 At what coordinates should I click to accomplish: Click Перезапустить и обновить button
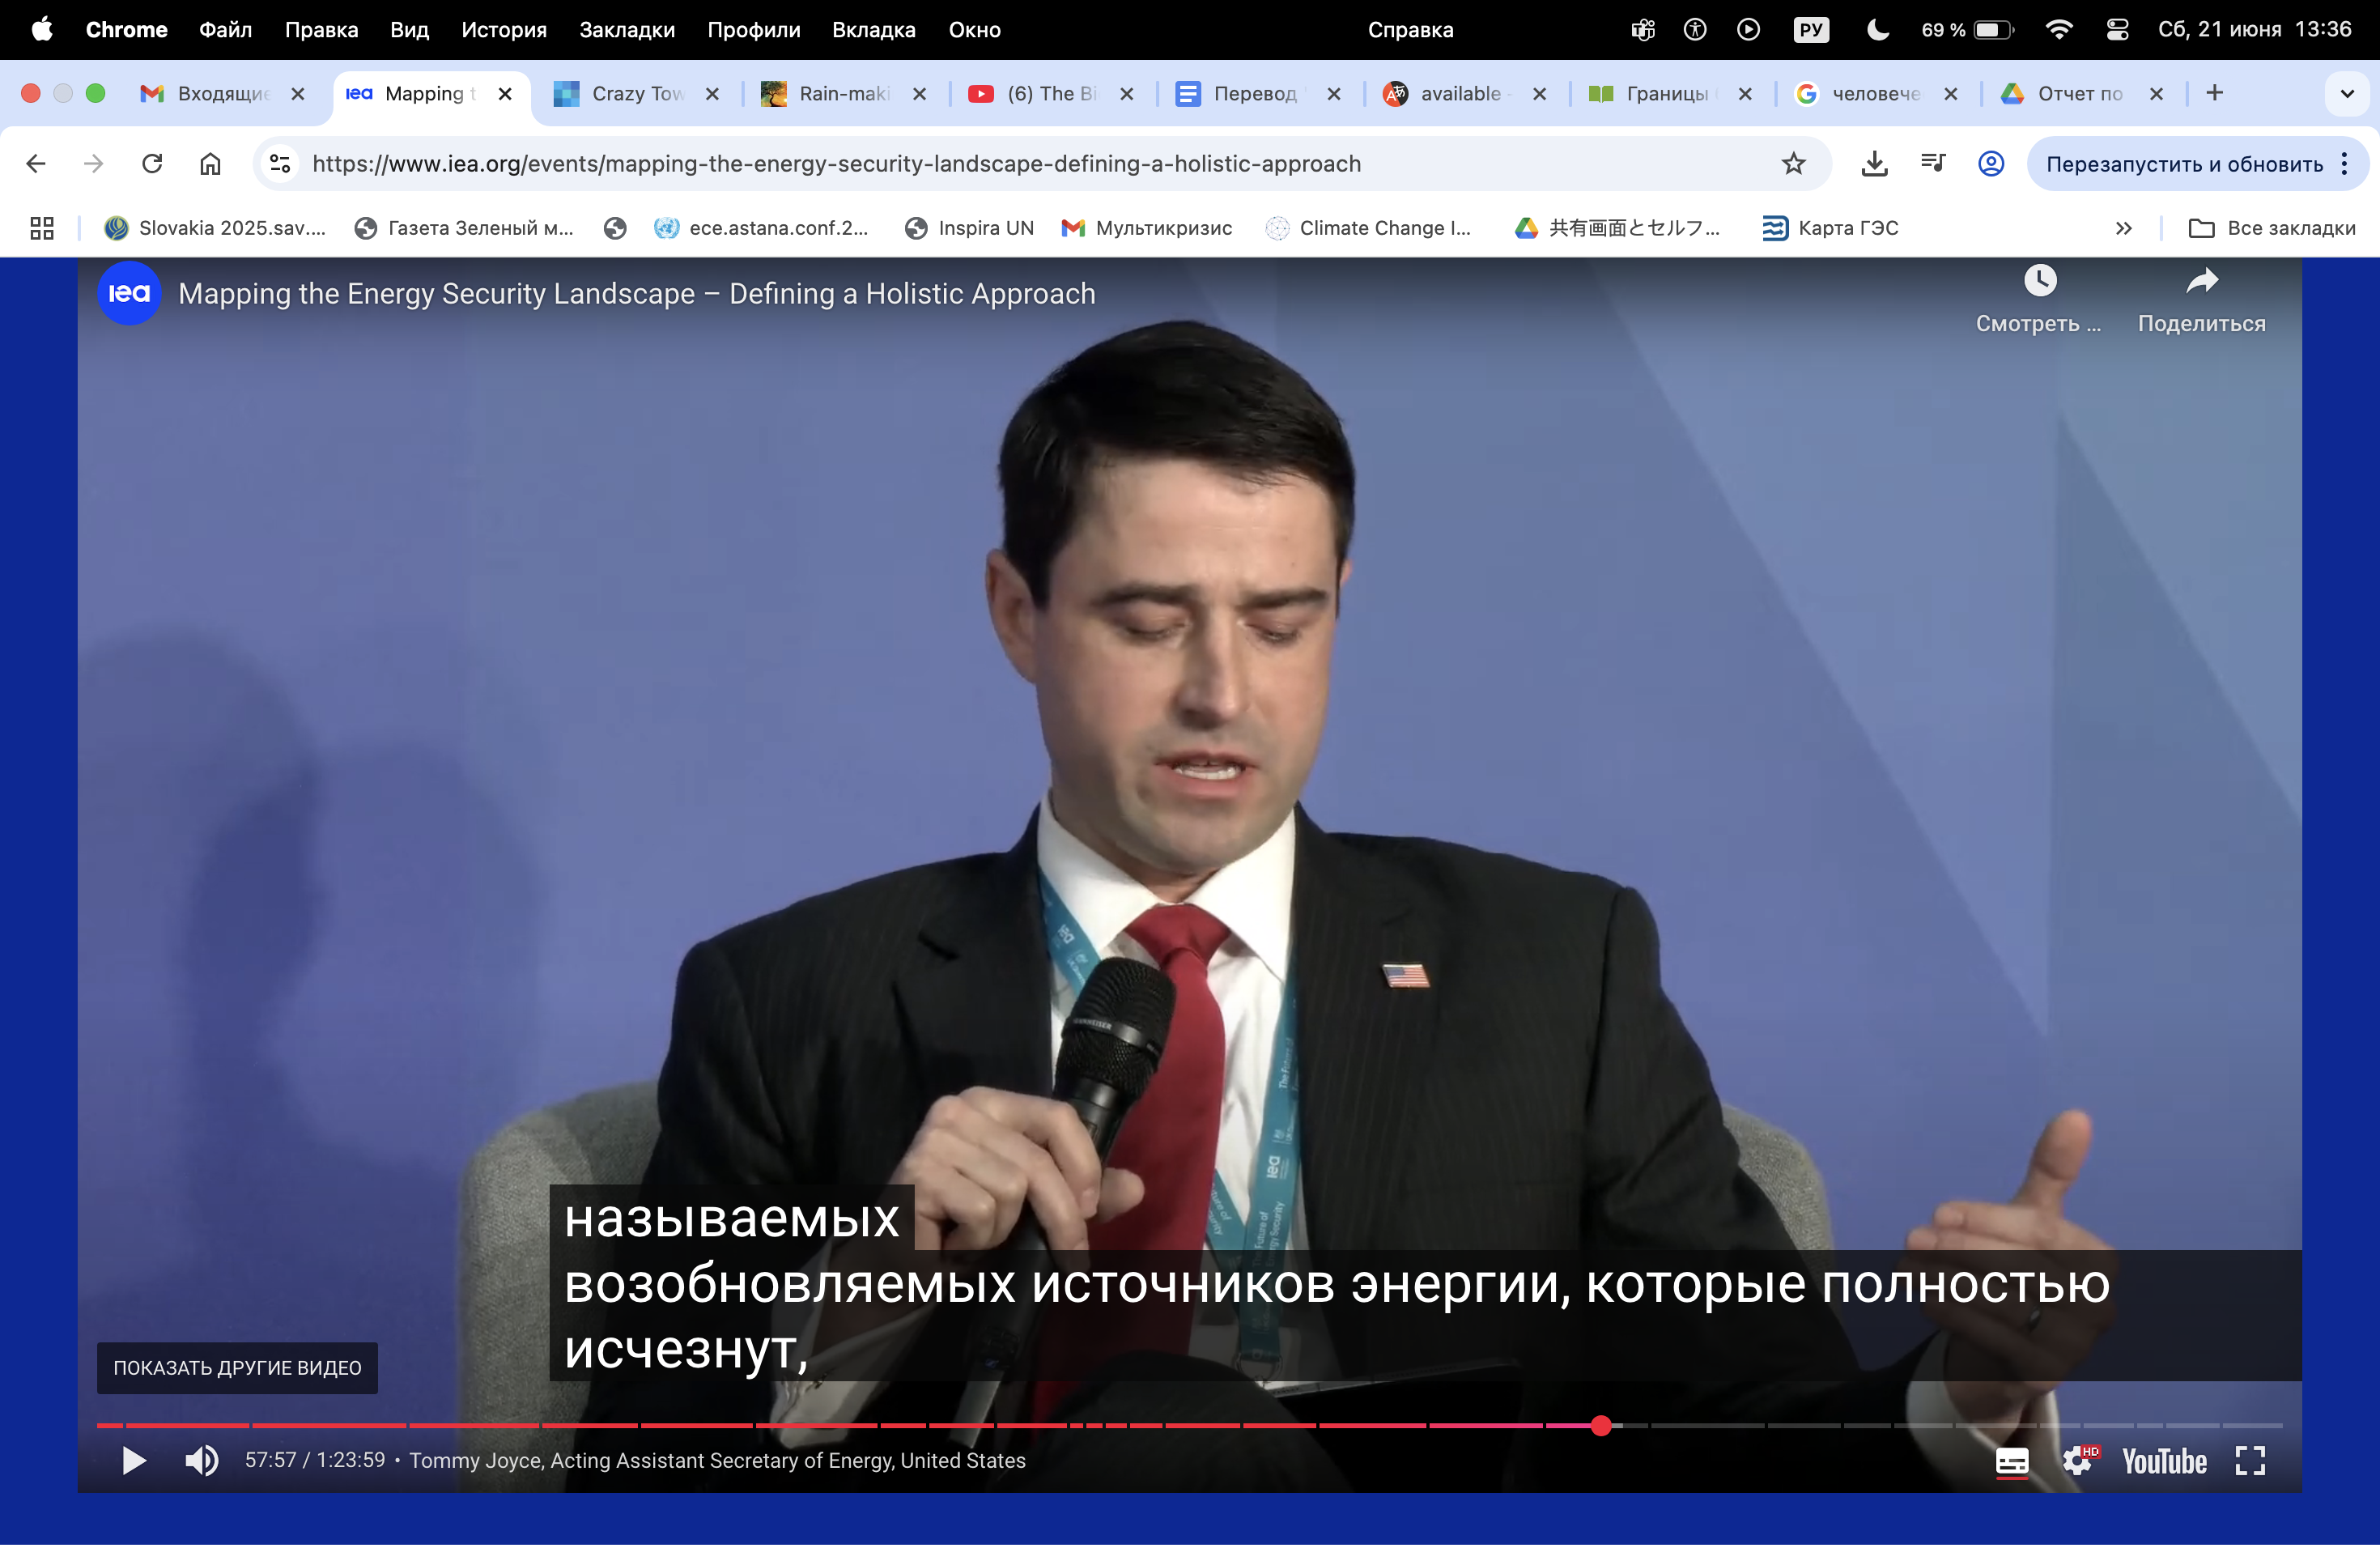(2184, 164)
